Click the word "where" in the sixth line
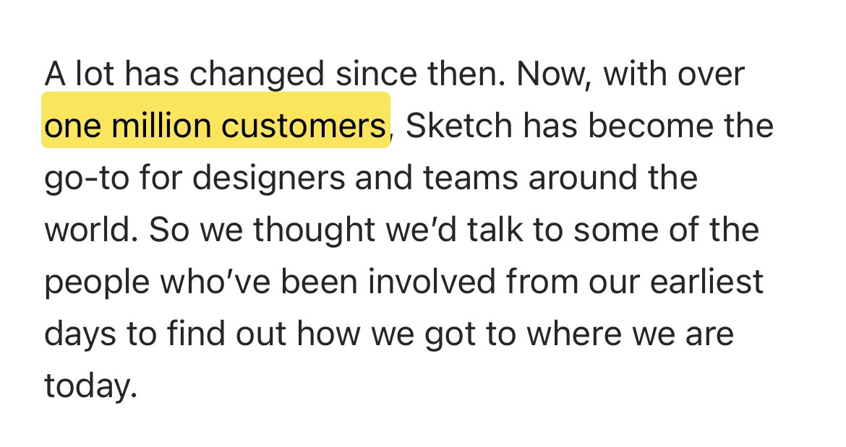 [571, 334]
